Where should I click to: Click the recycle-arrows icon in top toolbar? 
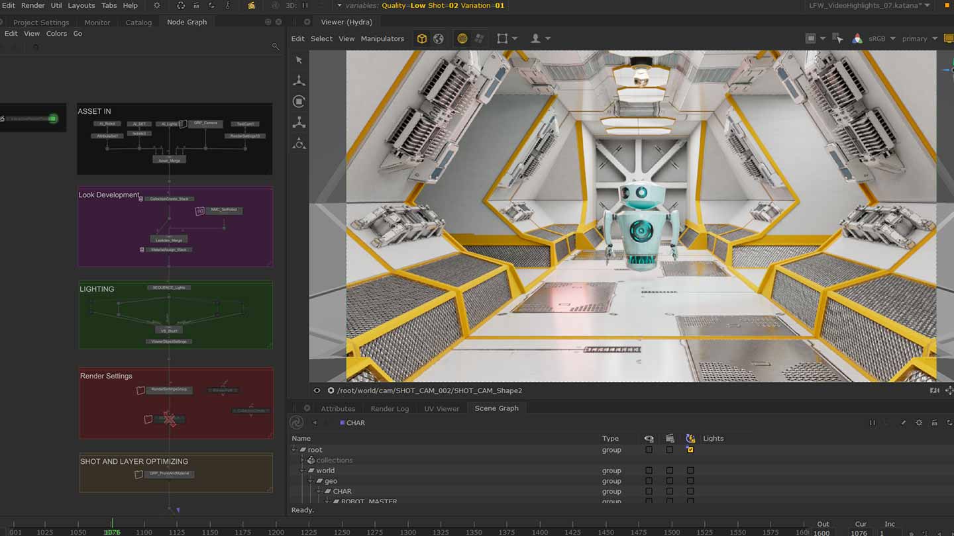pyautogui.click(x=181, y=5)
